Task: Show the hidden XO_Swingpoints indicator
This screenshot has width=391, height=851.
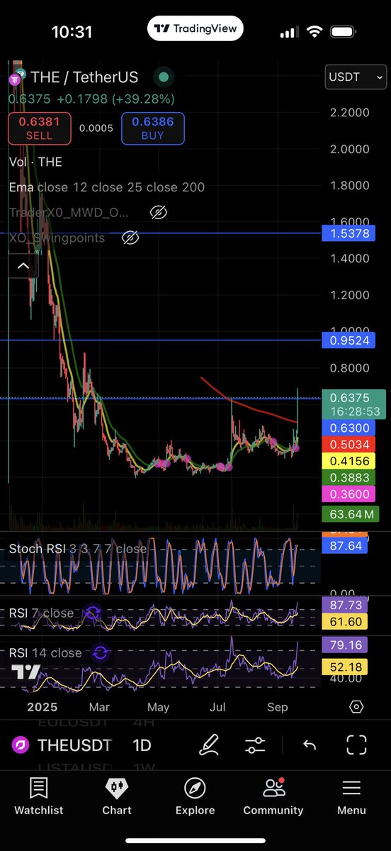Action: tap(130, 238)
